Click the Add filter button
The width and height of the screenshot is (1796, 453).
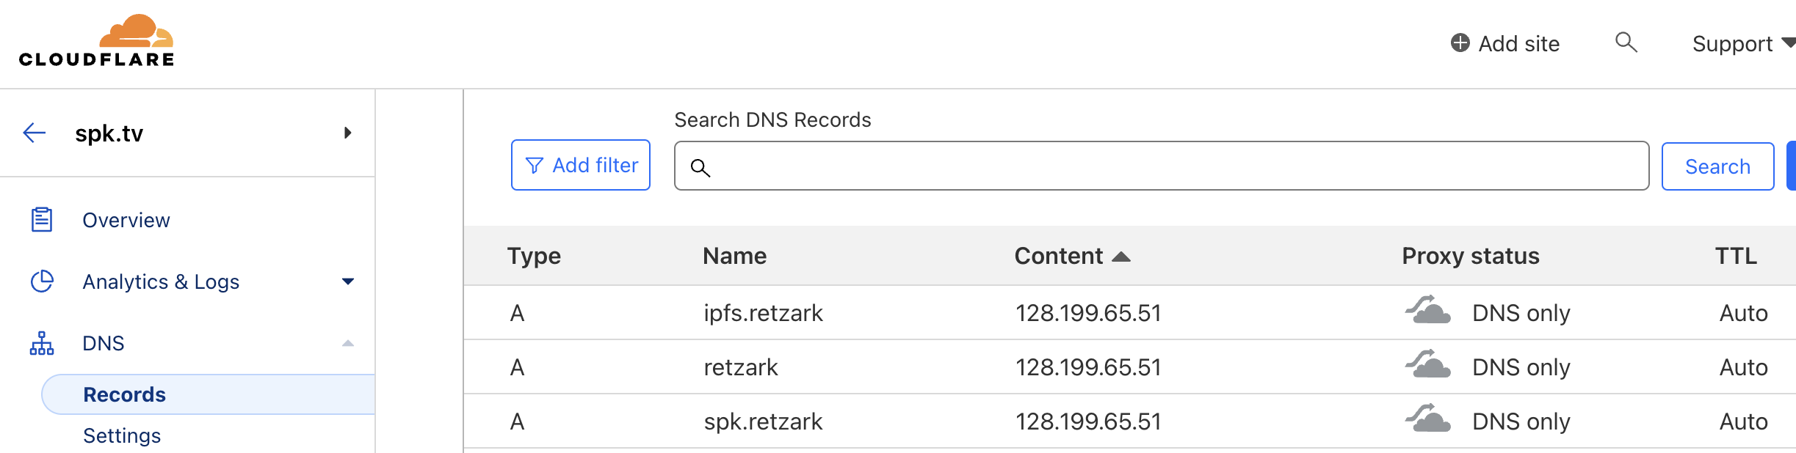tap(581, 165)
